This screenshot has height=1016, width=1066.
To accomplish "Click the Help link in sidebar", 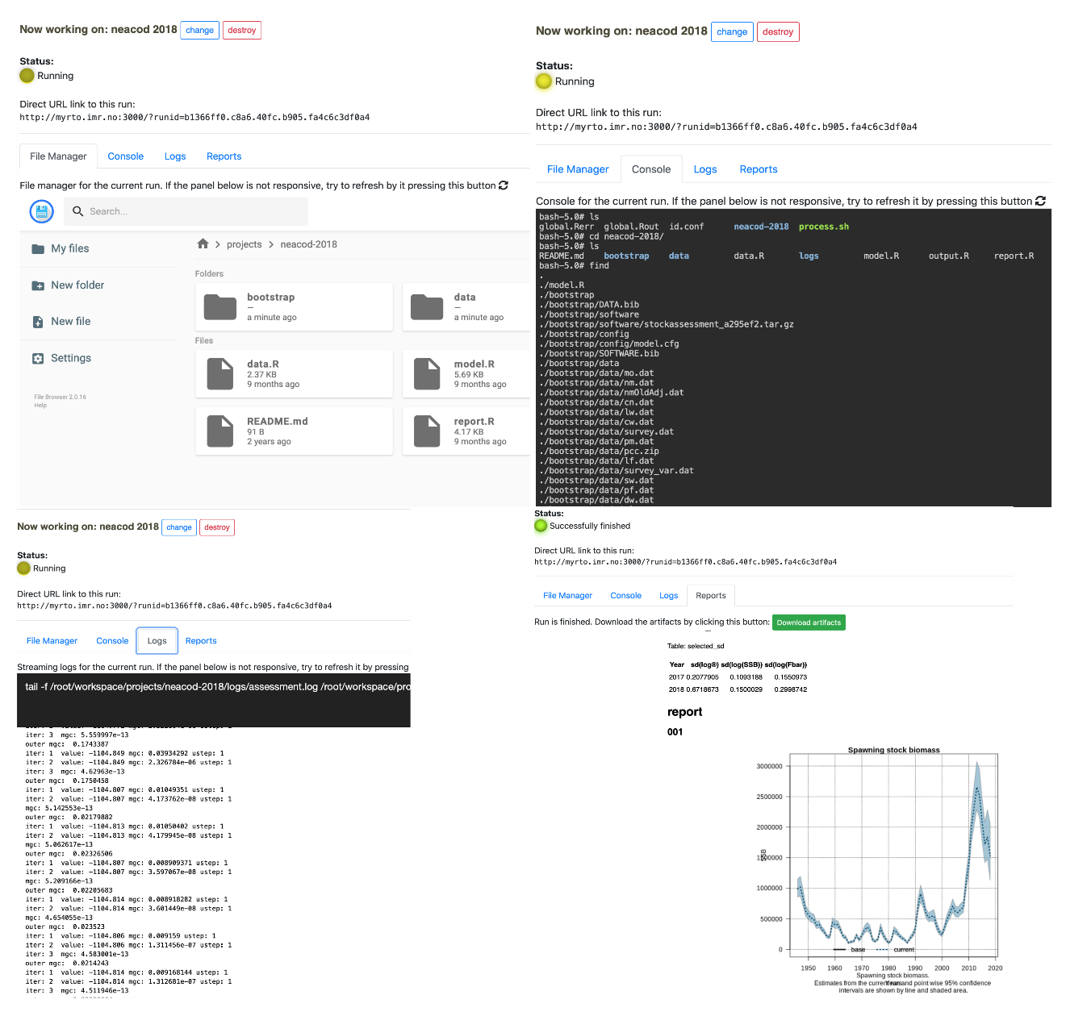I will [x=40, y=406].
